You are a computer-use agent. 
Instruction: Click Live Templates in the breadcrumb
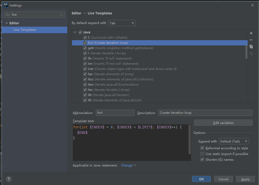tap(100, 13)
